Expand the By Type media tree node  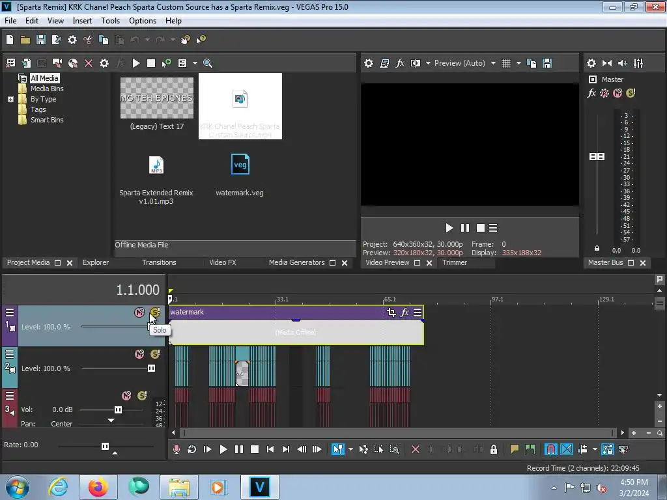[10, 99]
